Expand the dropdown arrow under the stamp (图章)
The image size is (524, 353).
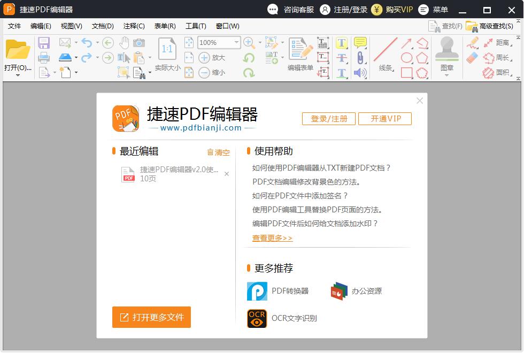coord(446,75)
